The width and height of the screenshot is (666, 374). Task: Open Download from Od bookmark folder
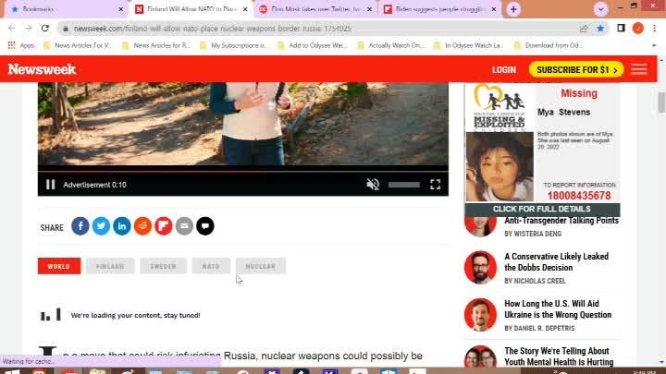coord(549,45)
